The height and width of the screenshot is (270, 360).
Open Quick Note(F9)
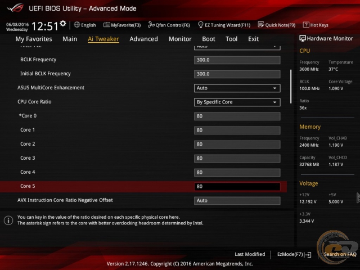click(277, 25)
